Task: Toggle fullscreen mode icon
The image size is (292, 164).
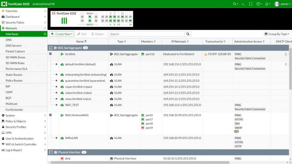Action: pos(251,4)
